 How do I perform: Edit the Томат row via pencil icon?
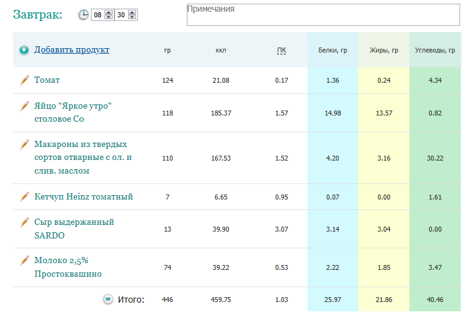[24, 80]
